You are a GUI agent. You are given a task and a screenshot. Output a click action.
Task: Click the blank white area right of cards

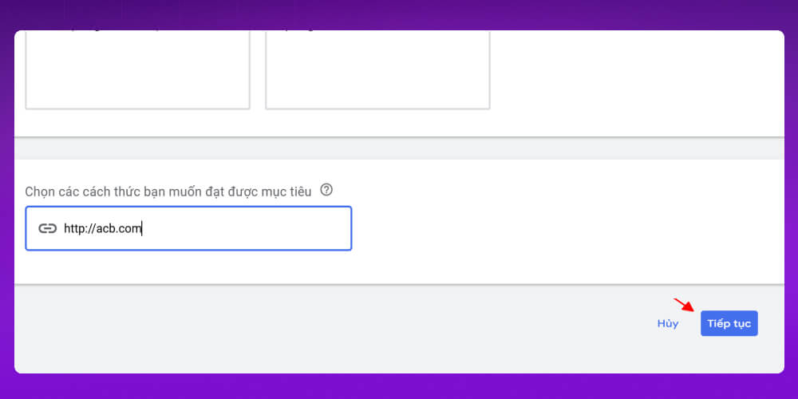click(x=638, y=80)
